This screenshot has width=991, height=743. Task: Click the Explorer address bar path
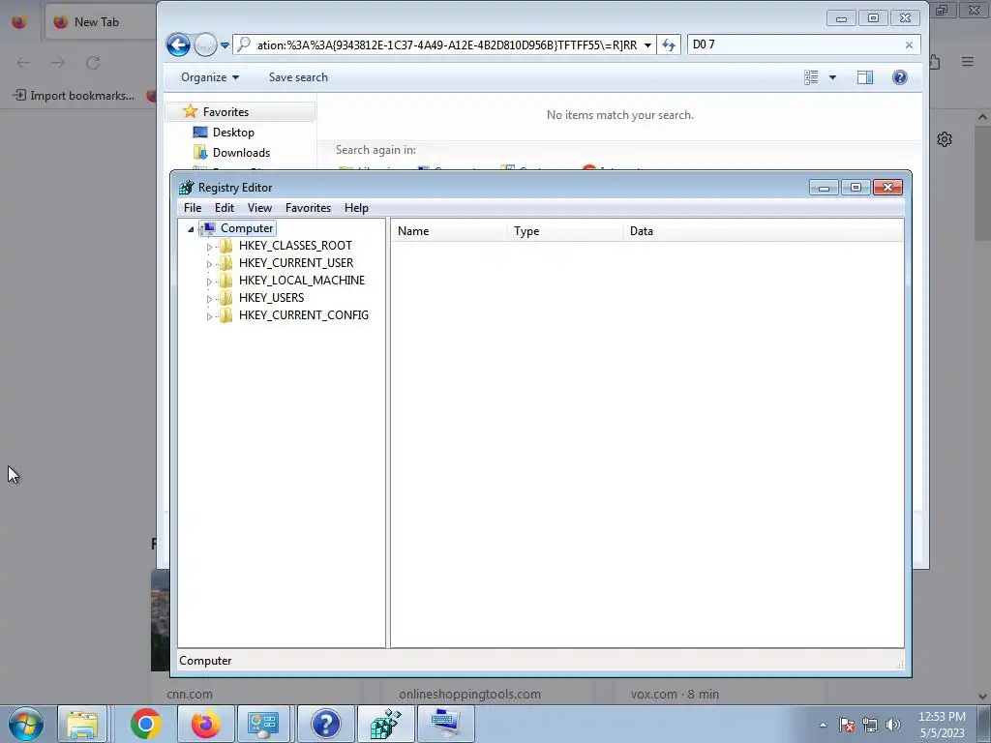pos(446,45)
